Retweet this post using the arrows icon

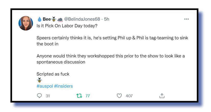tap(79, 96)
